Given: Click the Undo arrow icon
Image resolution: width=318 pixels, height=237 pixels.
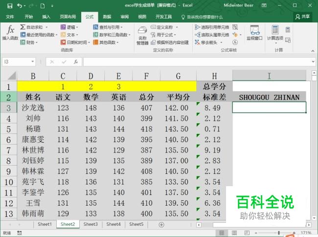Looking at the screenshot, I should [x=20, y=6].
